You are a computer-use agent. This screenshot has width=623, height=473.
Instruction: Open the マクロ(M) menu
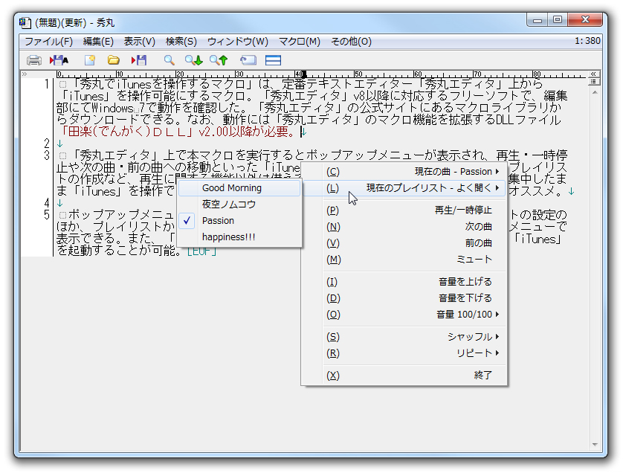300,42
